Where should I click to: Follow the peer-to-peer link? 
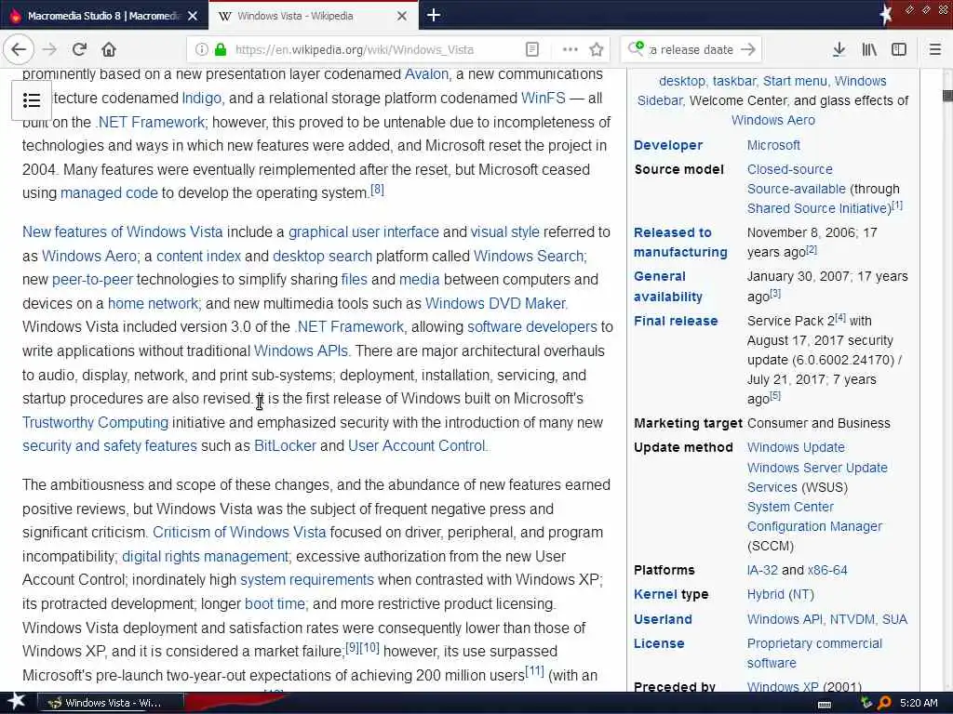(x=92, y=279)
